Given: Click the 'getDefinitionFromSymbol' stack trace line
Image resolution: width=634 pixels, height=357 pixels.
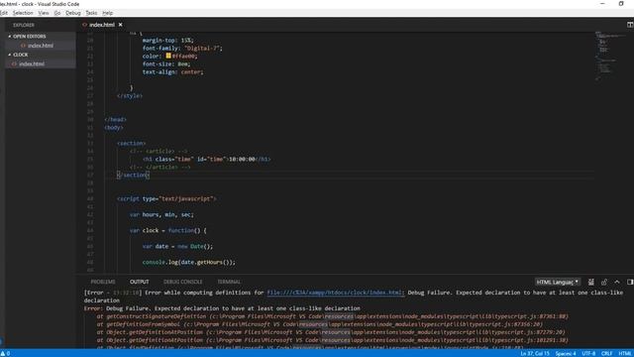Looking at the screenshot, I should (319, 324).
